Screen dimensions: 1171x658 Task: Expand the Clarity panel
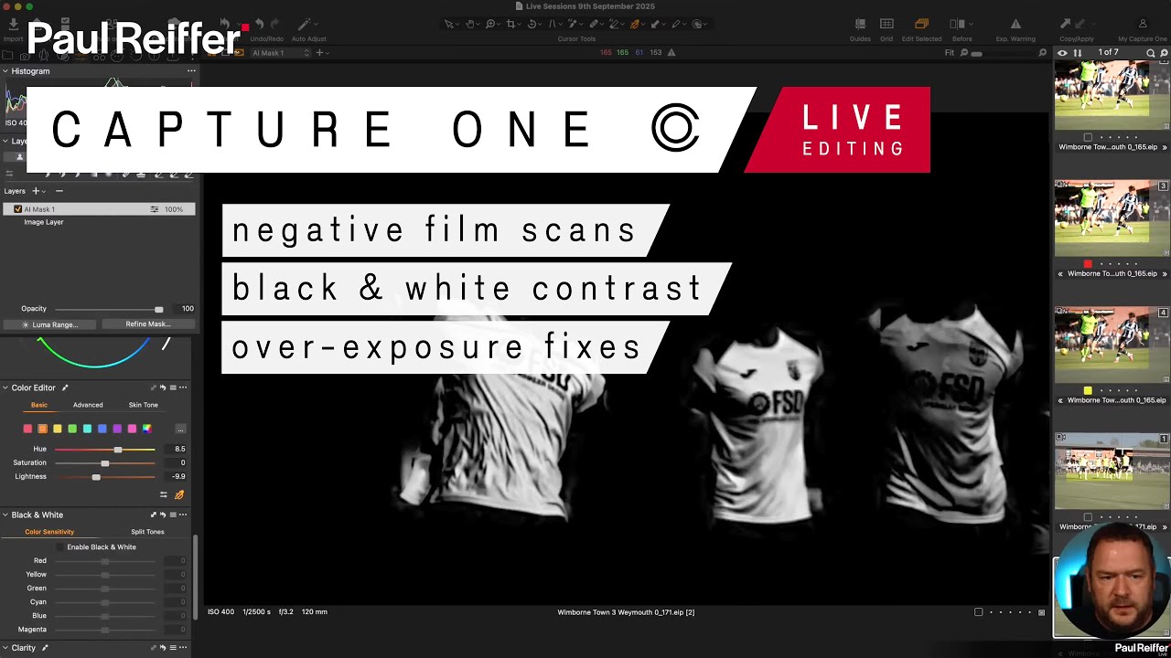5,648
